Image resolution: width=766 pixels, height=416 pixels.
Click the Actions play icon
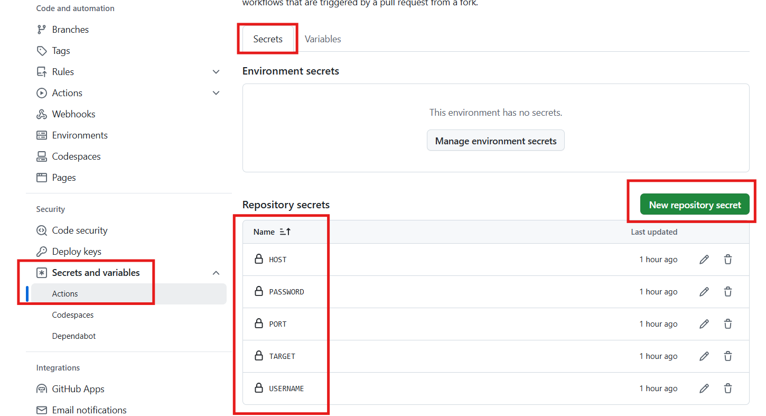[x=42, y=93]
